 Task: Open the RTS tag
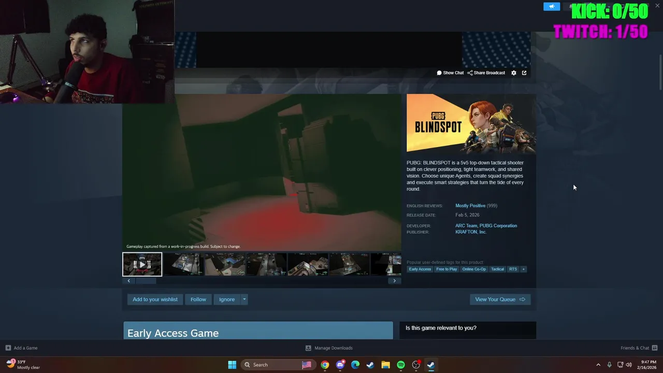click(513, 269)
